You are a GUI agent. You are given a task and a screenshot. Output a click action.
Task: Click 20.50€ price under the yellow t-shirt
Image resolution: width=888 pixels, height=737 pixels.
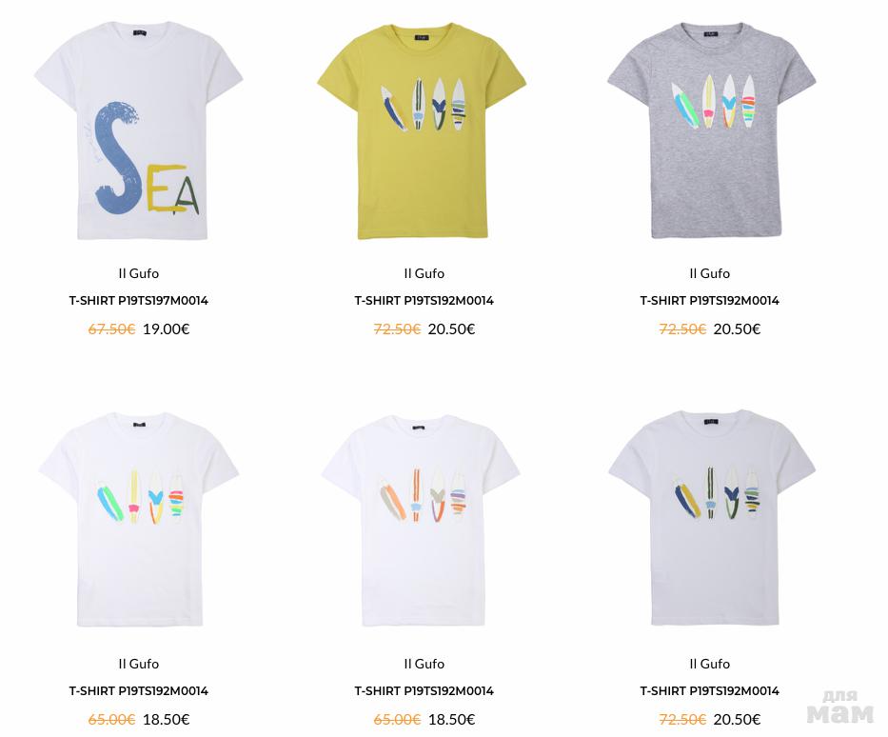pos(451,329)
